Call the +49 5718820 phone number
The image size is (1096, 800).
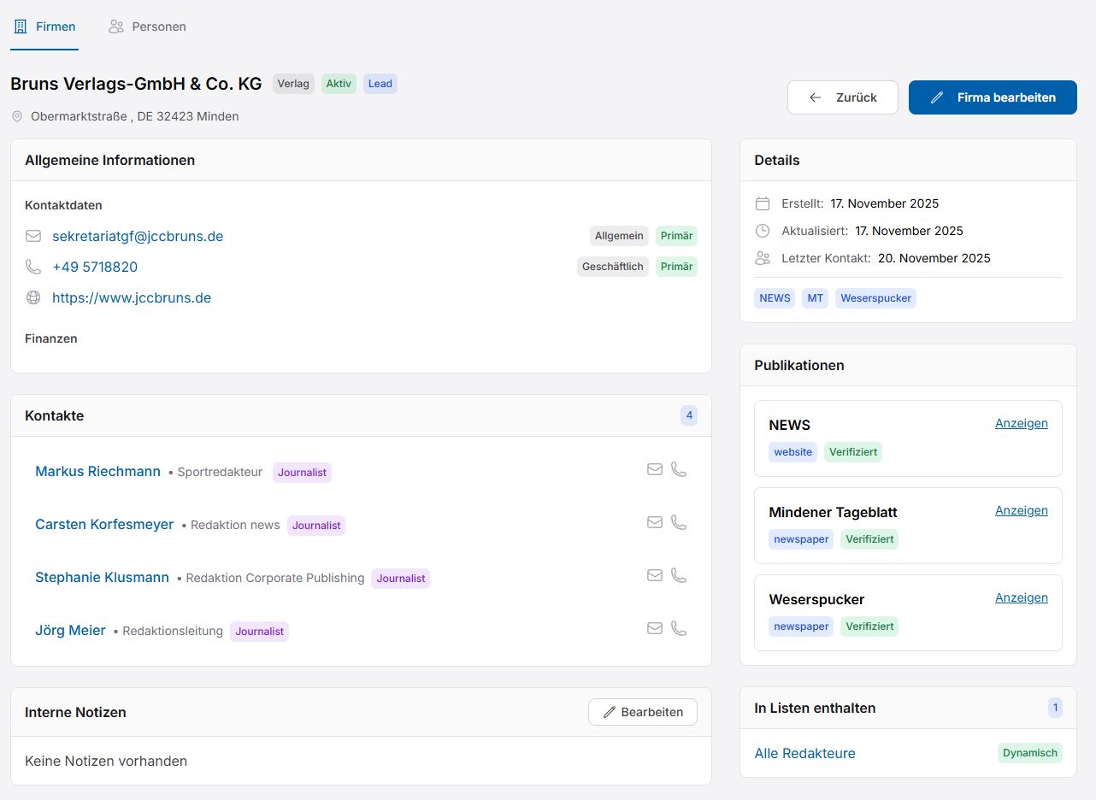click(95, 267)
